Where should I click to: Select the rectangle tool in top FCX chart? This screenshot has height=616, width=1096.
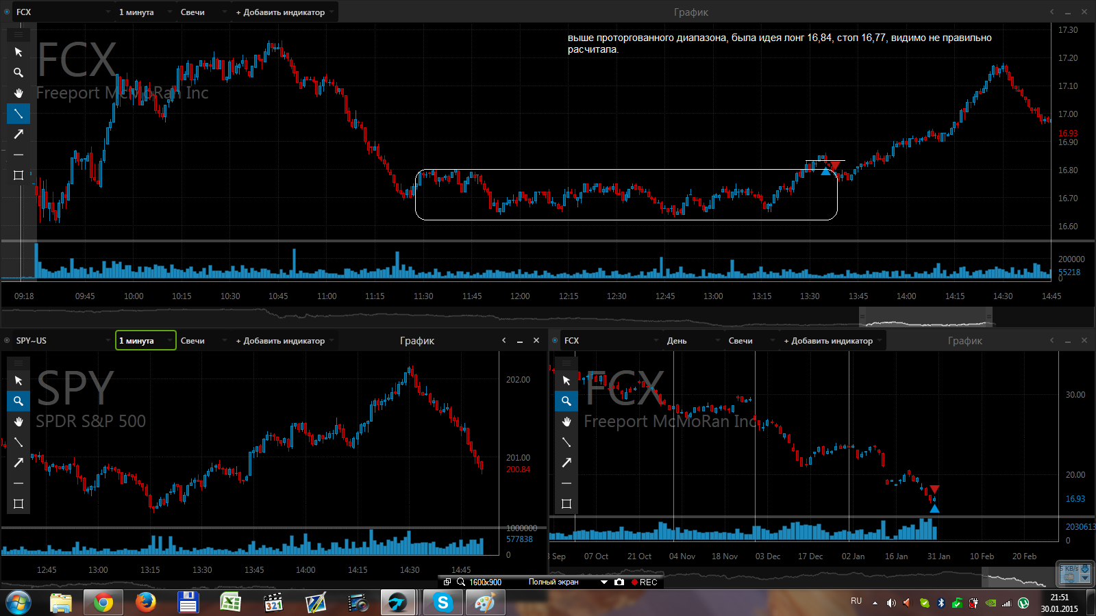point(18,175)
